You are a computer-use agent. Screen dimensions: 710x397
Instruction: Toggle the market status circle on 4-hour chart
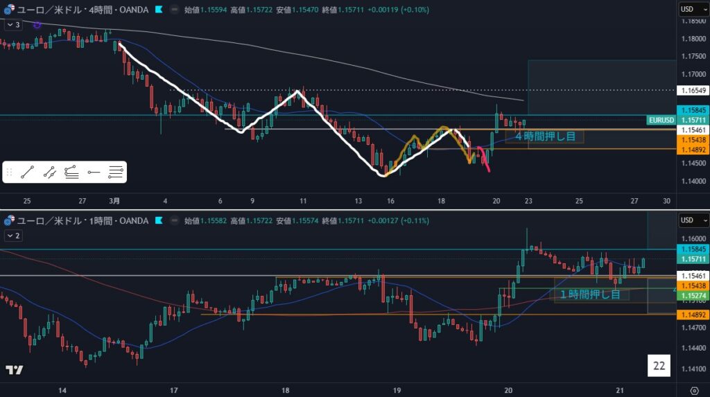click(x=173, y=10)
